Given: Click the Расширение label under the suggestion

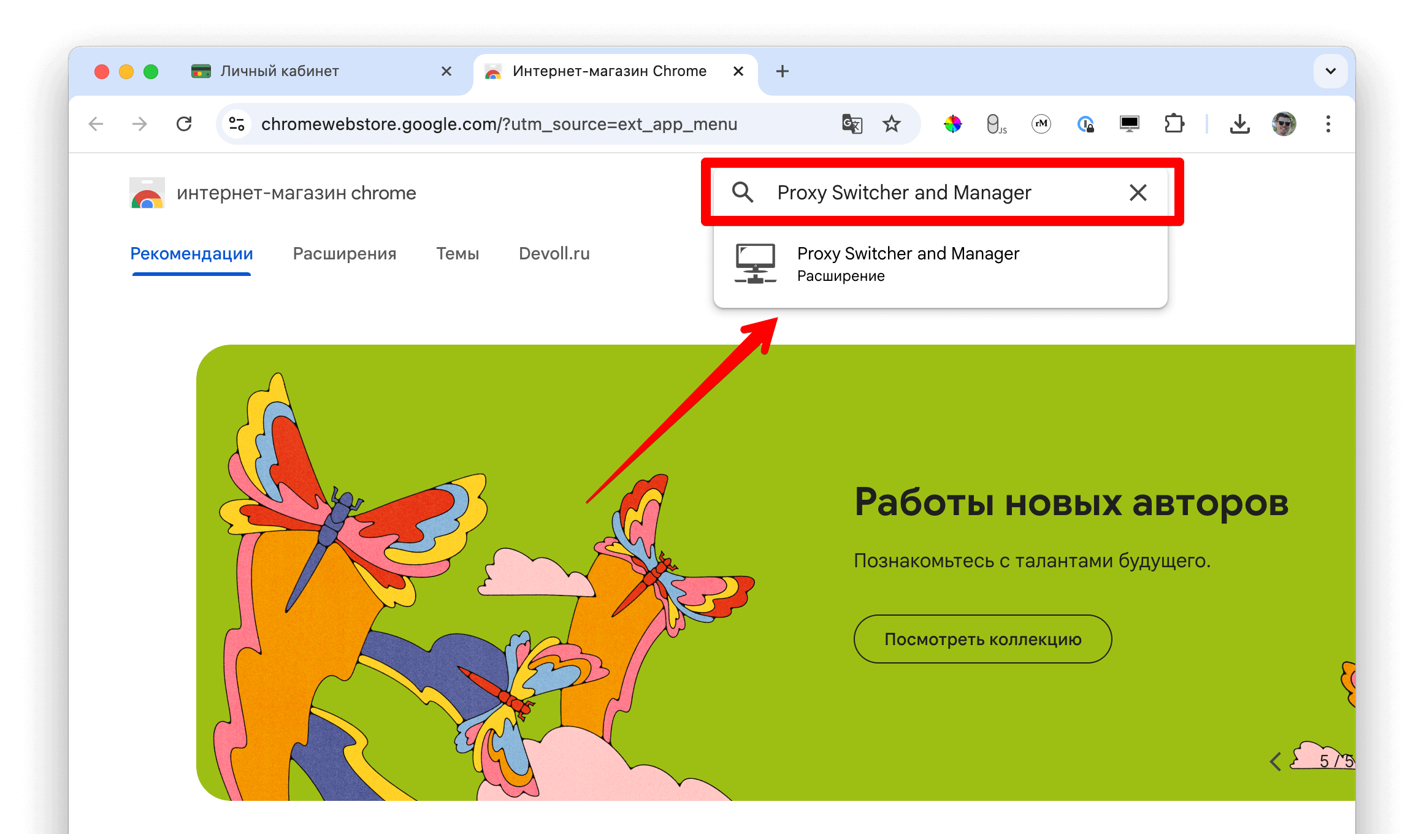Looking at the screenshot, I should [x=841, y=276].
